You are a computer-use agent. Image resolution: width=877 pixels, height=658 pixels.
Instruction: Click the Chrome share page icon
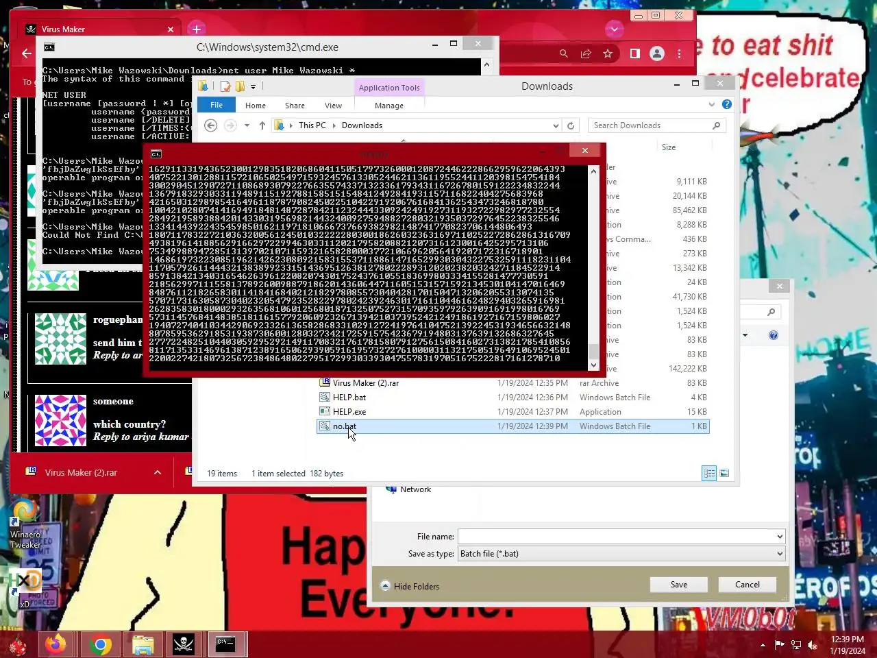coord(586,53)
